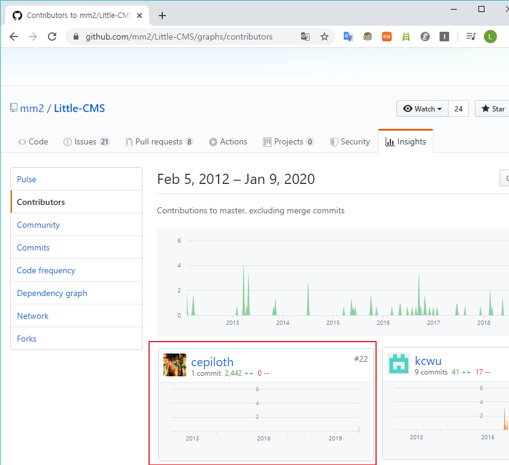This screenshot has width=509, height=465.
Task: Click the browser forward arrow
Action: (33, 37)
